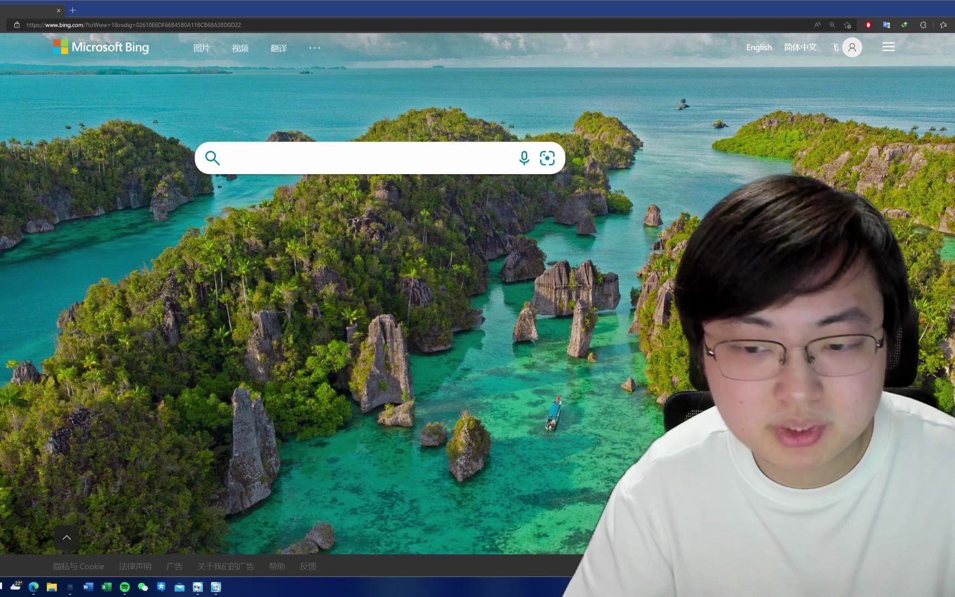This screenshot has height=597, width=955.
Task: Click the back-to-top chevron button
Action: 67,537
